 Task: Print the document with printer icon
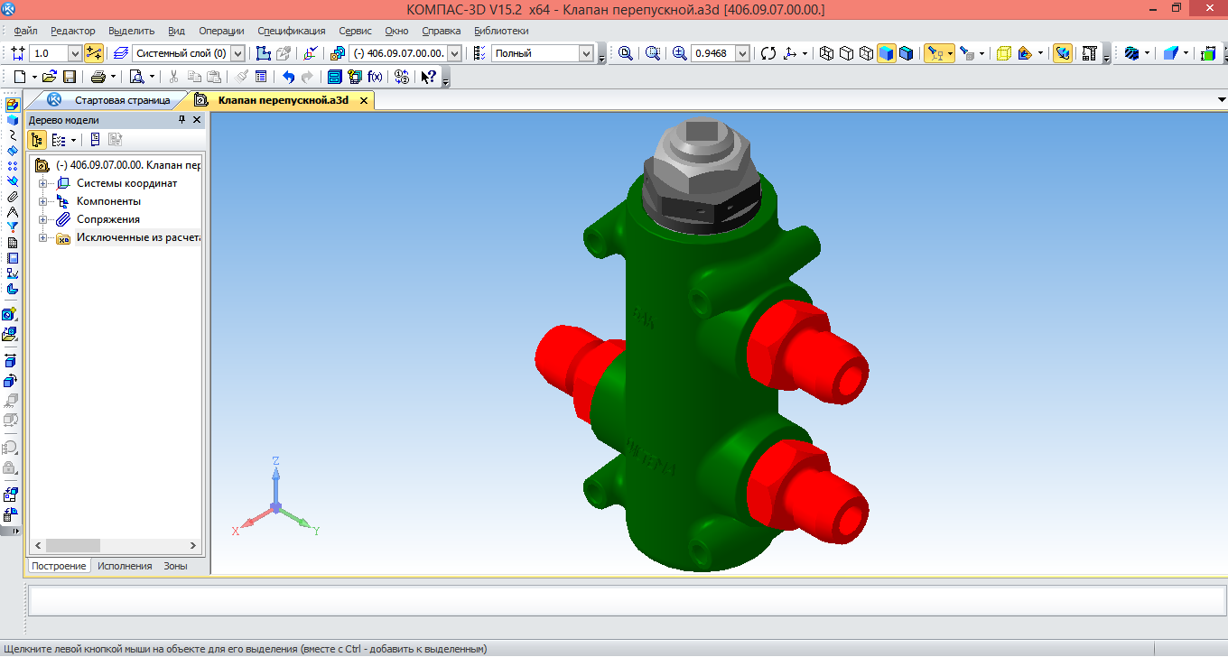(x=98, y=77)
